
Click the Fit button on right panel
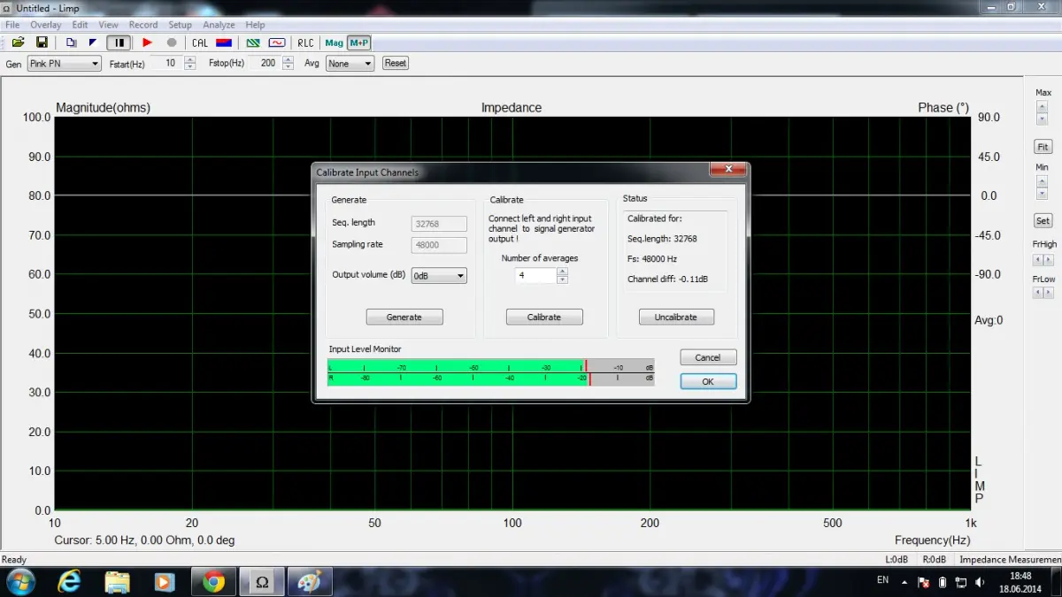1043,147
